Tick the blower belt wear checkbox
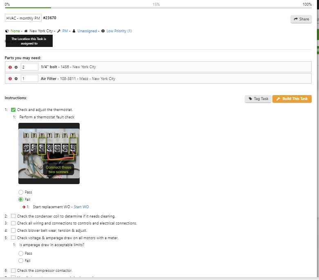The image size is (319, 280). (x=13, y=231)
